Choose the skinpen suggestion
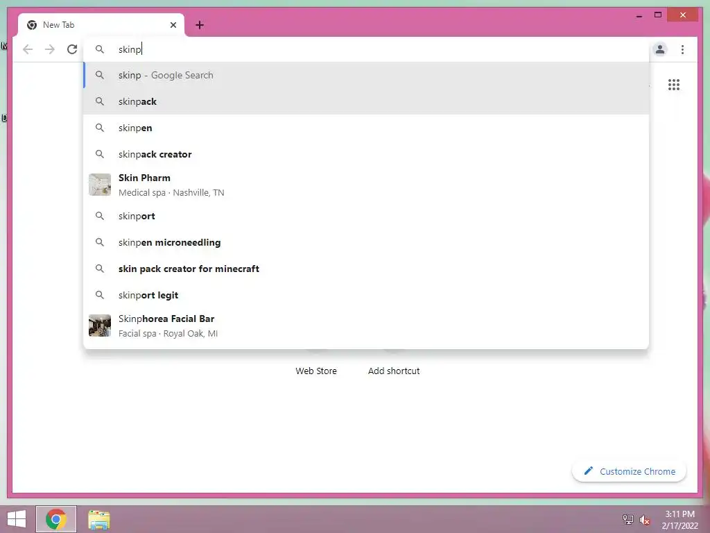The image size is (710, 533). (x=366, y=128)
